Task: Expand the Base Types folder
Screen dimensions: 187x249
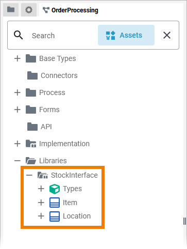Action: pos(18,58)
